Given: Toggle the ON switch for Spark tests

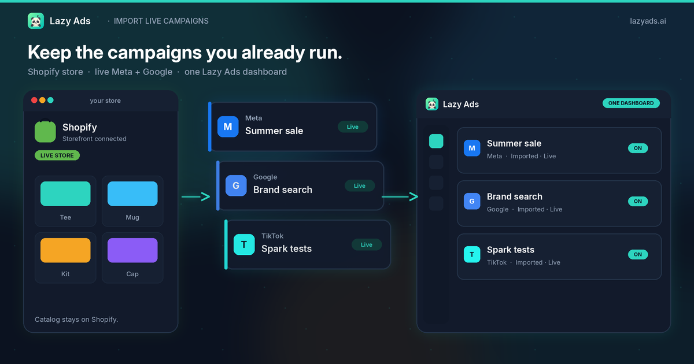Looking at the screenshot, I should pos(638,254).
